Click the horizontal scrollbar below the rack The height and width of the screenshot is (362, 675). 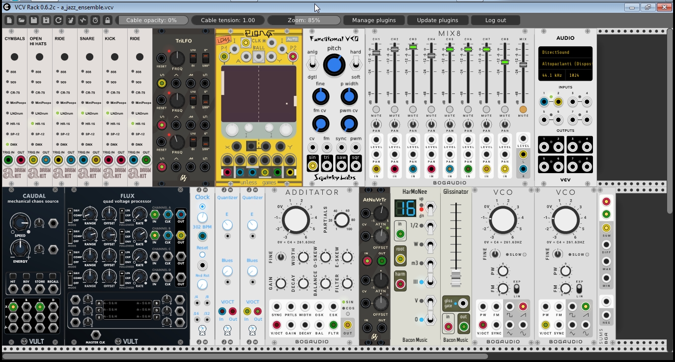pos(246,357)
